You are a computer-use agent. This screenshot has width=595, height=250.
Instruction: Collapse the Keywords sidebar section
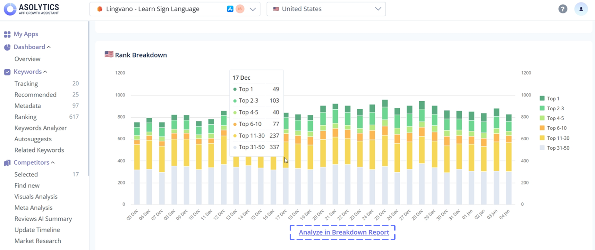pyautogui.click(x=45, y=72)
